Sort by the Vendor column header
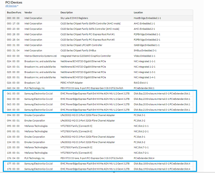Screen dimensions: 215x173 point(28,12)
